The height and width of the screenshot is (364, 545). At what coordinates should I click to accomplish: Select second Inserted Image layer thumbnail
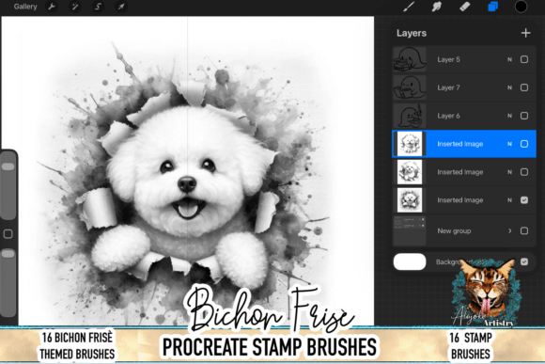pos(410,172)
